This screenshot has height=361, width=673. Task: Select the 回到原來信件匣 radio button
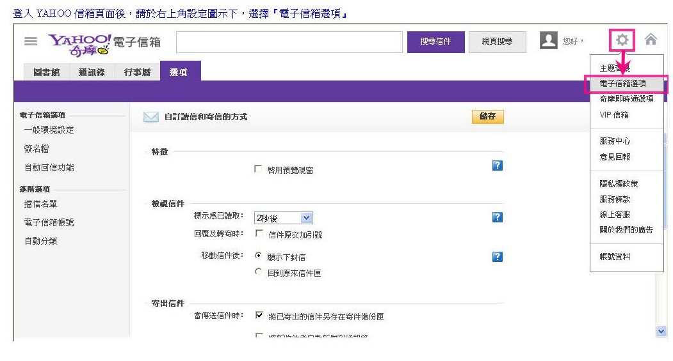point(259,272)
